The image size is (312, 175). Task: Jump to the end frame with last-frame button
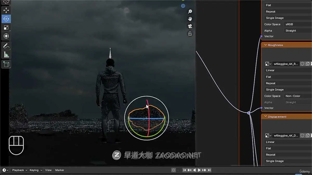coord(209,170)
